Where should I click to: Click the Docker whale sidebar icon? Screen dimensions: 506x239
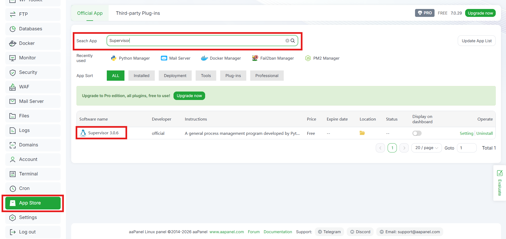tap(13, 43)
